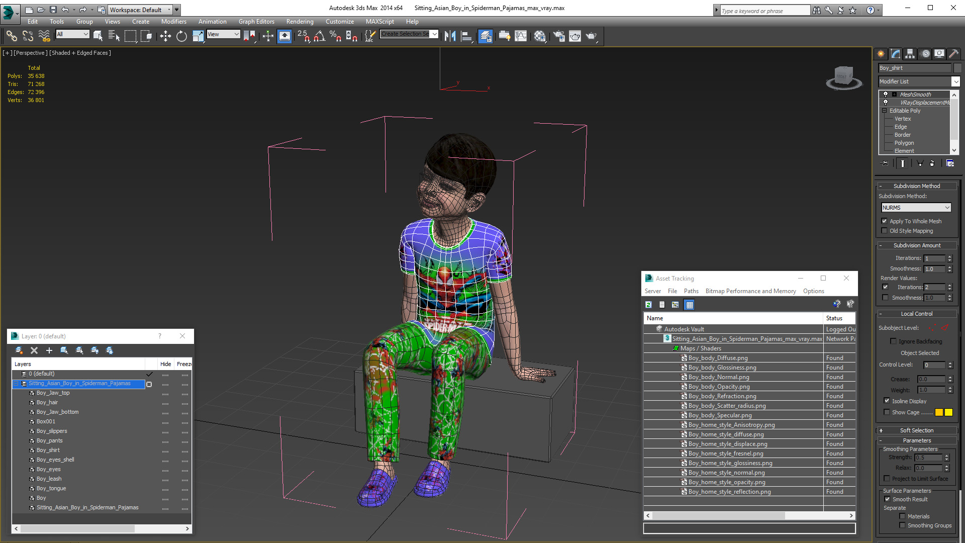Open Subdivision Method NURMS dropdown
The height and width of the screenshot is (543, 965).
point(916,208)
